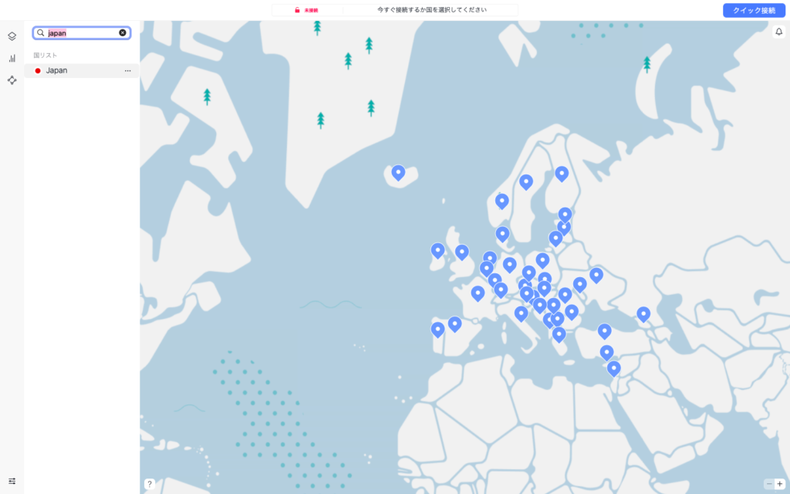Select the Finland server pin on map
The image size is (790, 494).
pos(562,173)
